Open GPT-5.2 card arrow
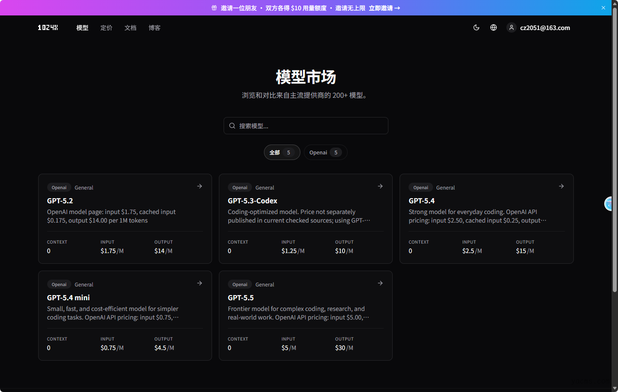 click(200, 186)
